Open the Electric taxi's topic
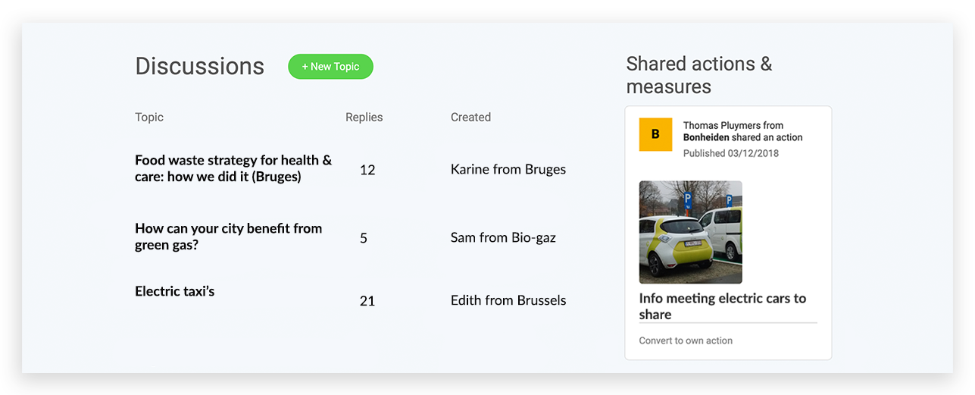This screenshot has width=975, height=395. [x=174, y=291]
